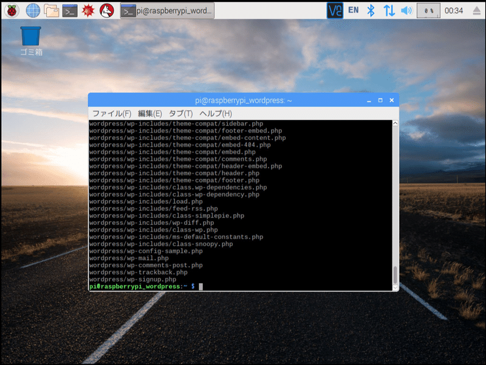Open the volume speaker control
The image size is (486, 365).
tap(406, 10)
